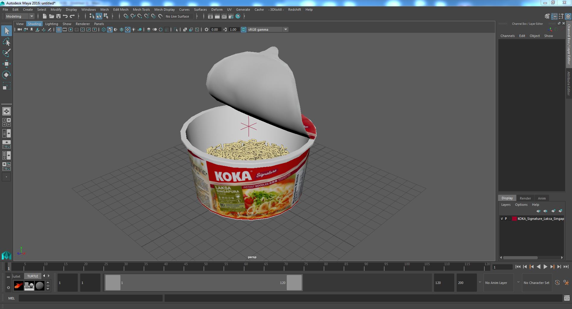Create a new empty display layer
The height and width of the screenshot is (309, 572).
pos(553,211)
